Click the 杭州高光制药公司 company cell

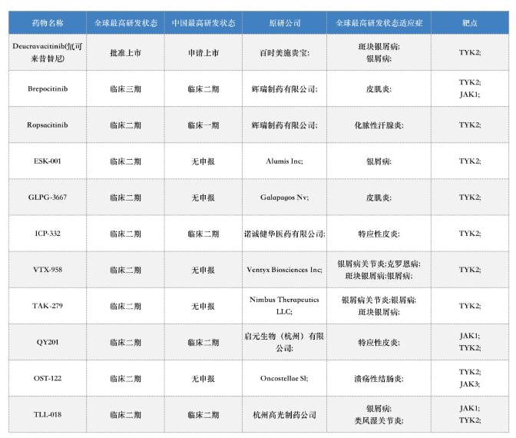(285, 415)
